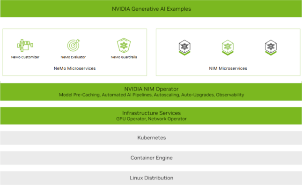Click the NeMo Evaluator target icon

pos(74,45)
